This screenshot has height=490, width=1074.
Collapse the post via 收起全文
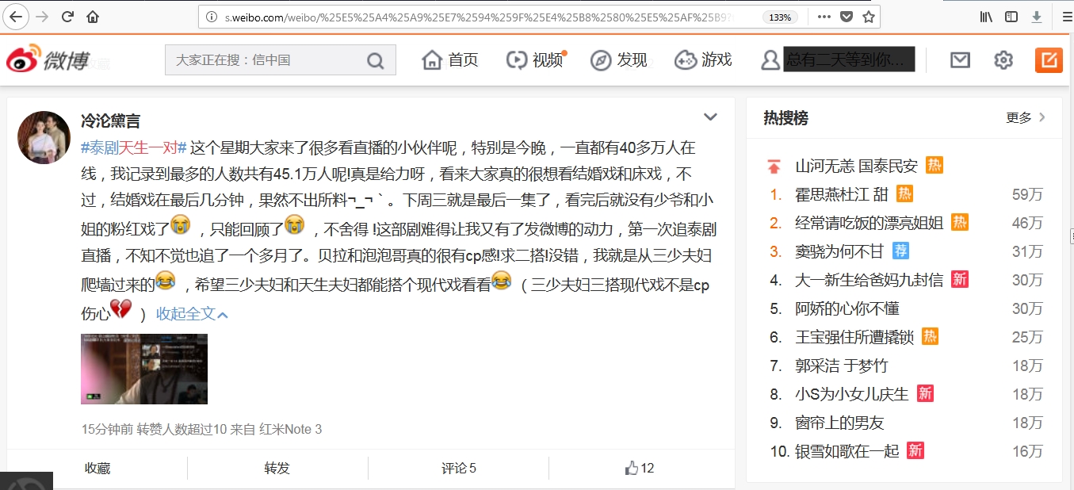pos(192,313)
